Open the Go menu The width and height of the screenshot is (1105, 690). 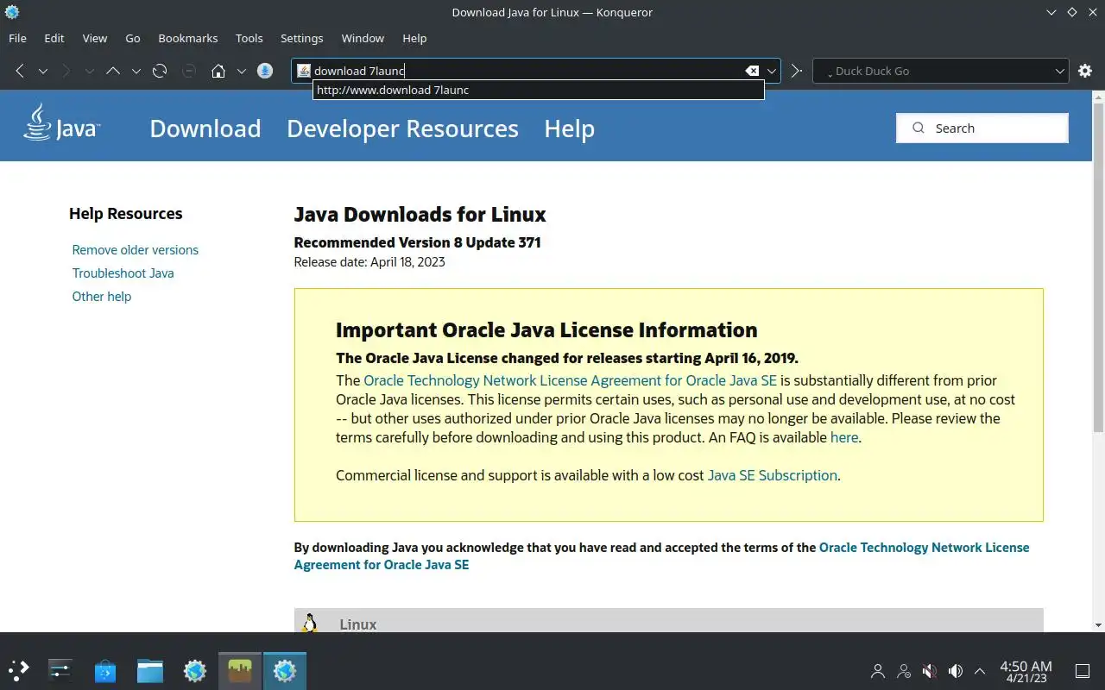133,38
